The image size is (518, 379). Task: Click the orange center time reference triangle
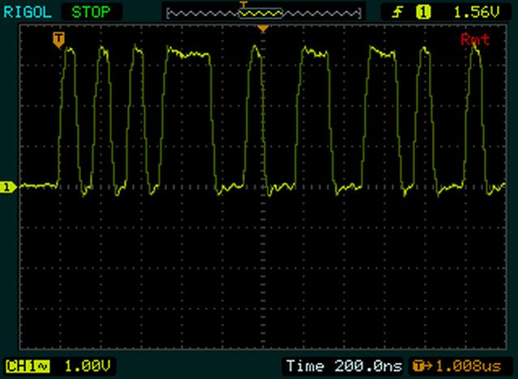tap(263, 29)
